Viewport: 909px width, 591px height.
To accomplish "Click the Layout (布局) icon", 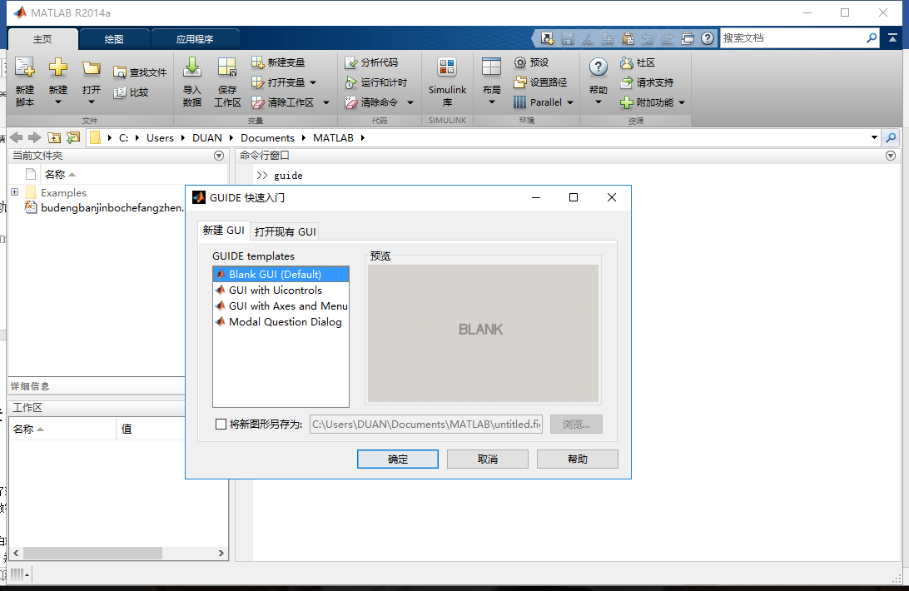I will [491, 68].
